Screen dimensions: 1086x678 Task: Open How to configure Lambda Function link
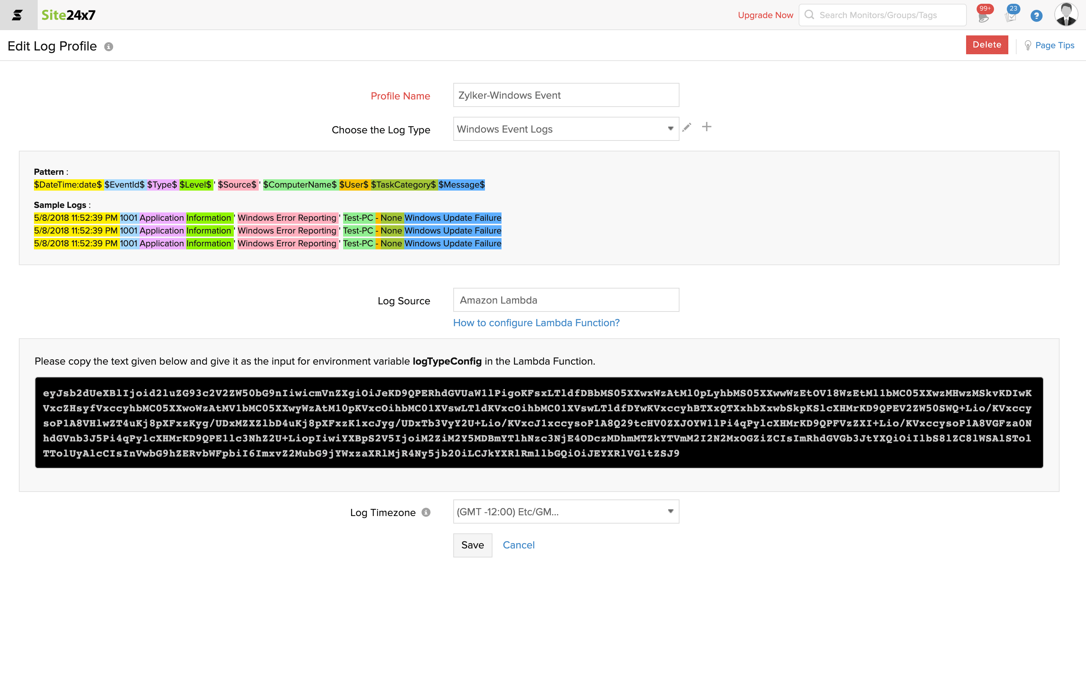pyautogui.click(x=536, y=323)
